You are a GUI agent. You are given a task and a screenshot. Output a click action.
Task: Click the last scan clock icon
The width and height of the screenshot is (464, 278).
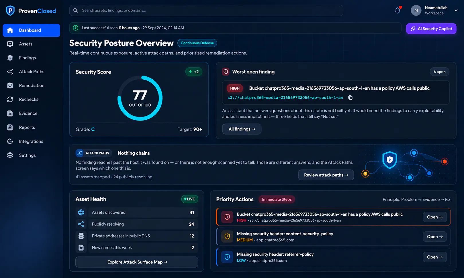click(76, 28)
